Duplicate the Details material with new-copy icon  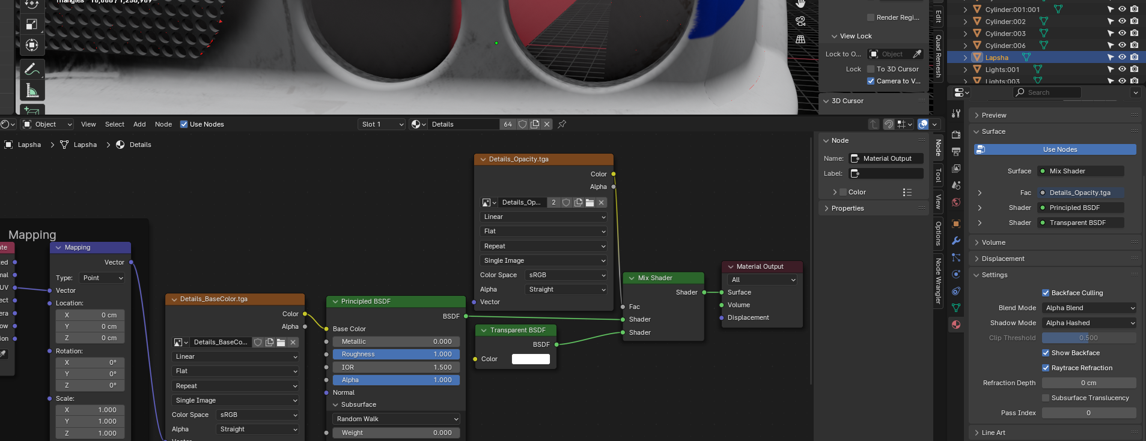pyautogui.click(x=535, y=124)
